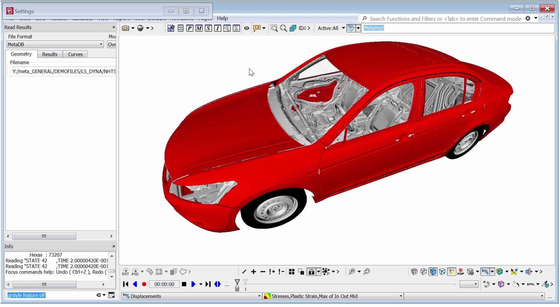This screenshot has width=560, height=307.
Task: Click the state 0 timeline marker
Action: [237, 285]
